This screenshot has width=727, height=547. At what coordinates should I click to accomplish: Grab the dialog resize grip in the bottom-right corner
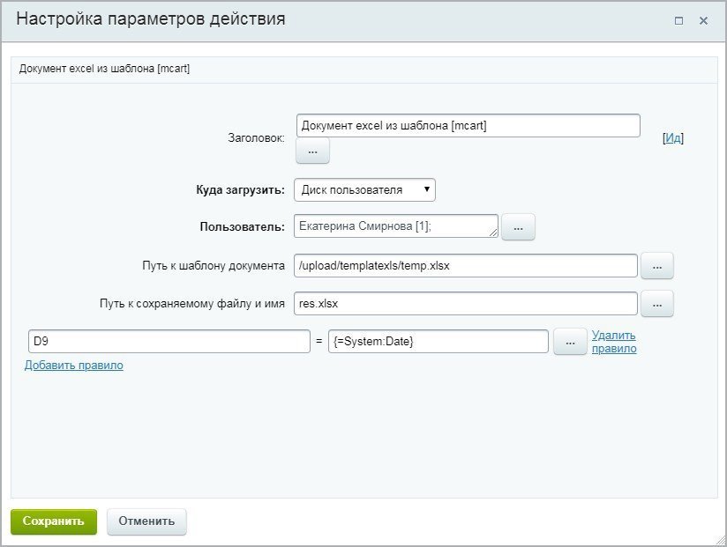pyautogui.click(x=718, y=538)
